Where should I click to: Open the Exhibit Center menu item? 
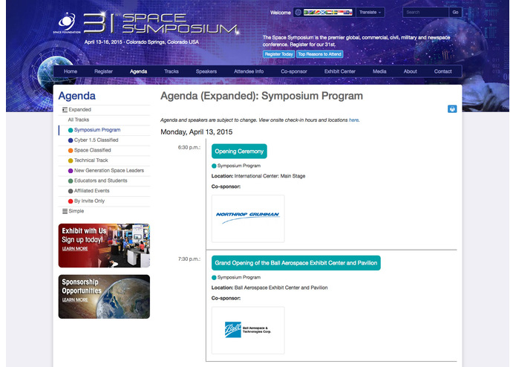[339, 71]
